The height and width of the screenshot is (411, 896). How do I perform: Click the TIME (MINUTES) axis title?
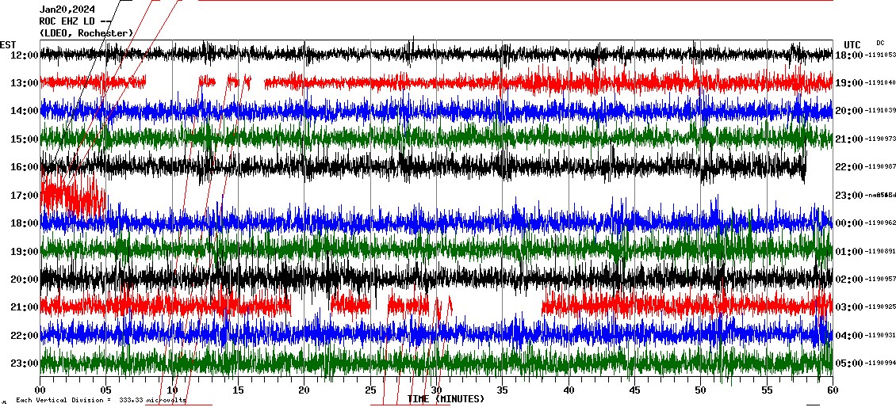click(x=446, y=399)
